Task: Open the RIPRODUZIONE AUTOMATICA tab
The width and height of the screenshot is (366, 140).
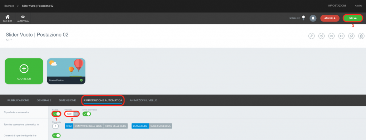Action: point(103,100)
